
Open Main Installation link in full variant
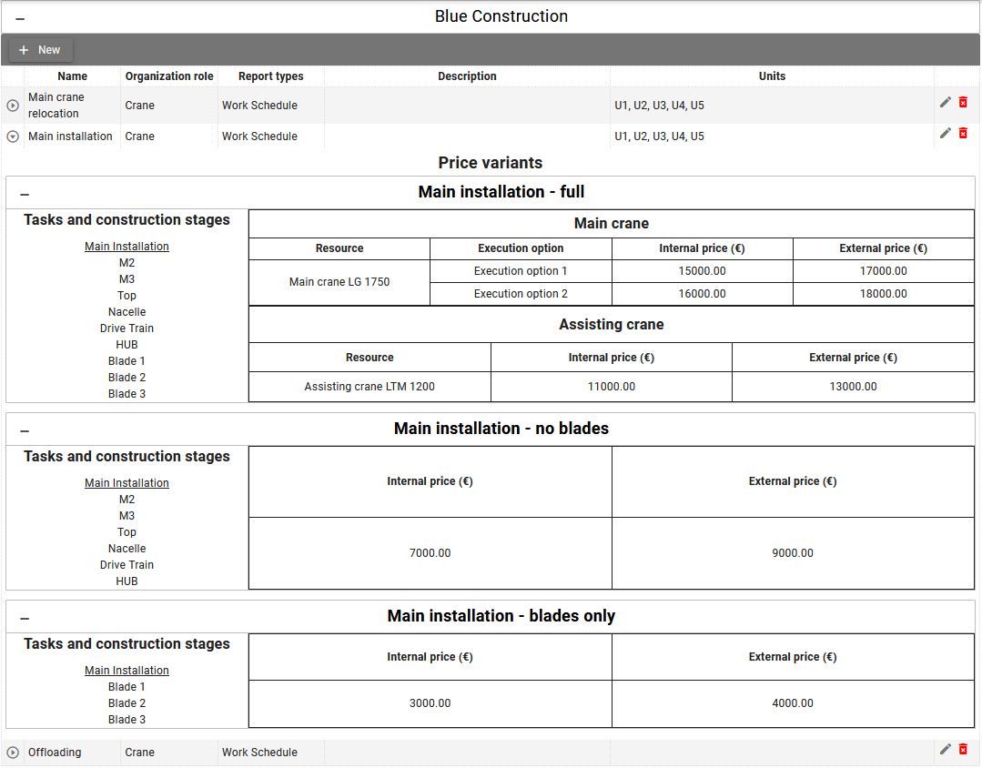[127, 247]
